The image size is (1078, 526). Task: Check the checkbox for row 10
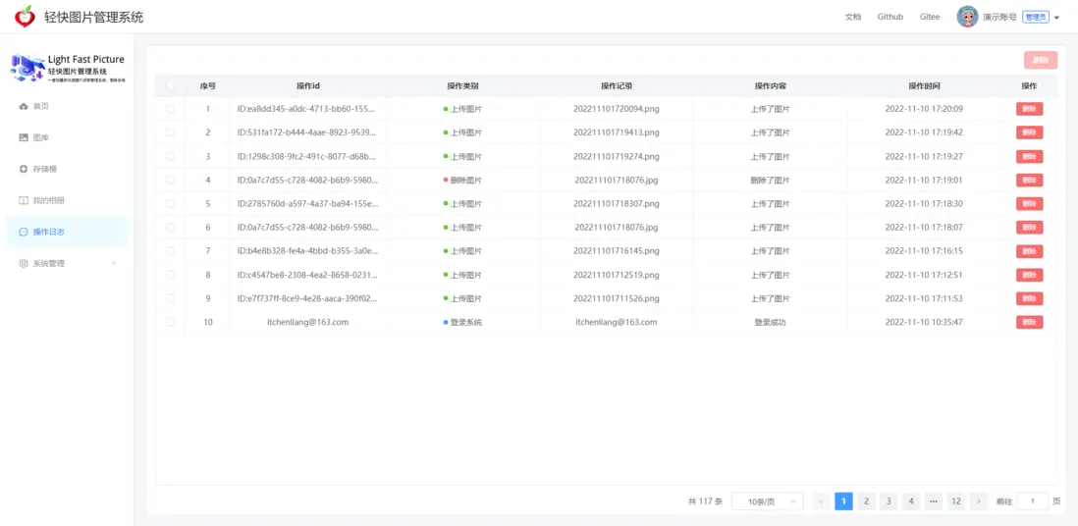coord(171,322)
